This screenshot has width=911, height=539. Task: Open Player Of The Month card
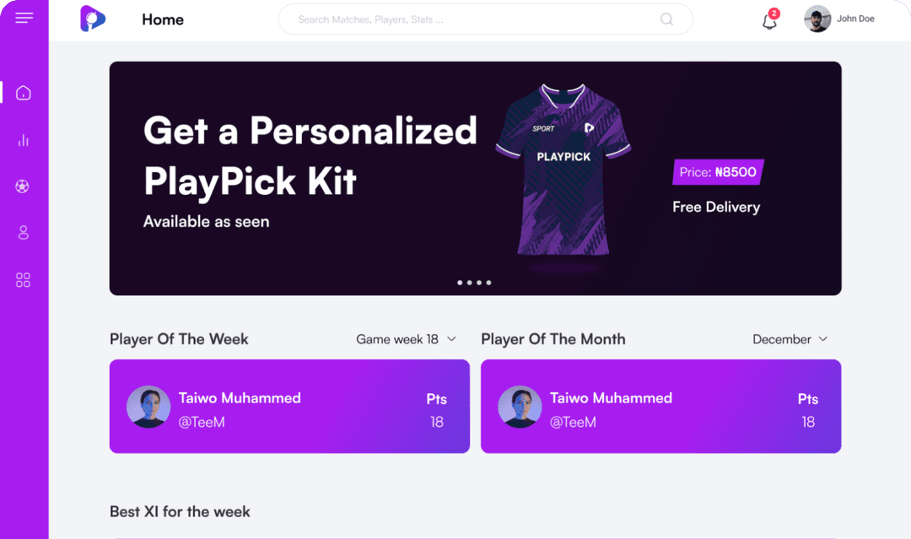[660, 407]
